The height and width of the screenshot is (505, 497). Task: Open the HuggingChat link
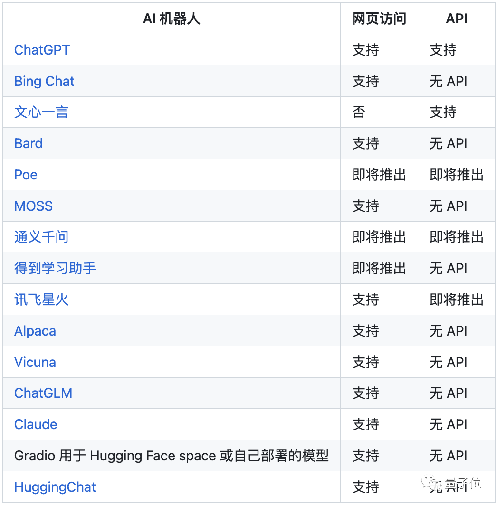55,487
